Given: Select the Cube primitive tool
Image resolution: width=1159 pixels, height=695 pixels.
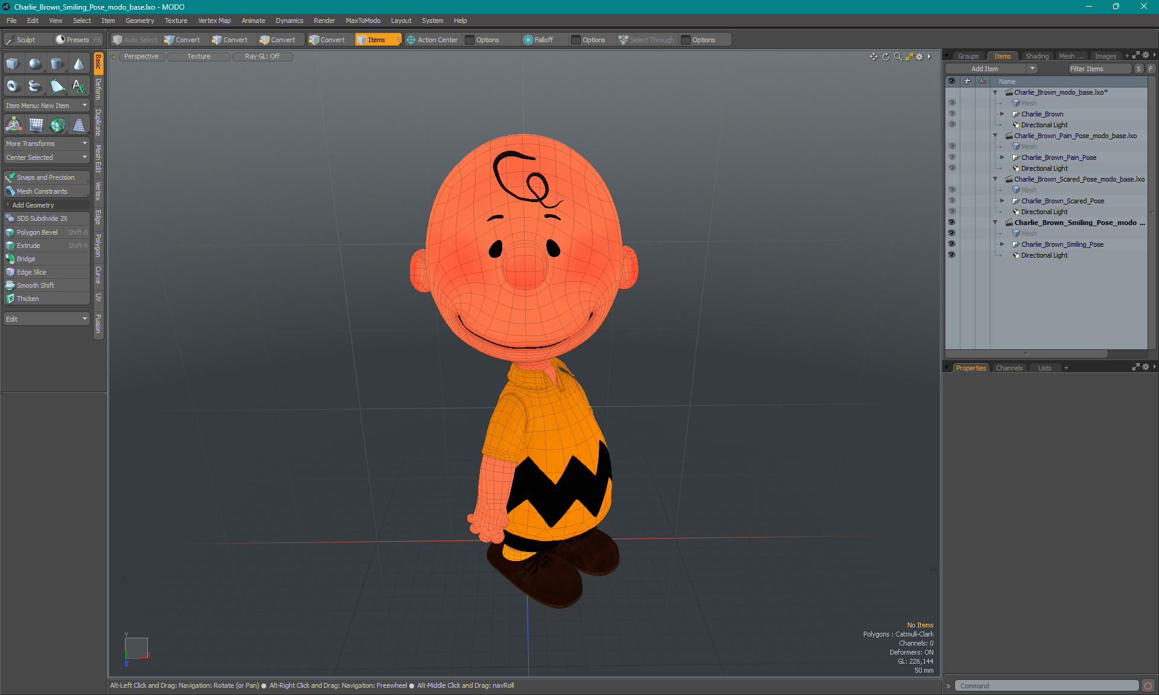Looking at the screenshot, I should click(13, 63).
